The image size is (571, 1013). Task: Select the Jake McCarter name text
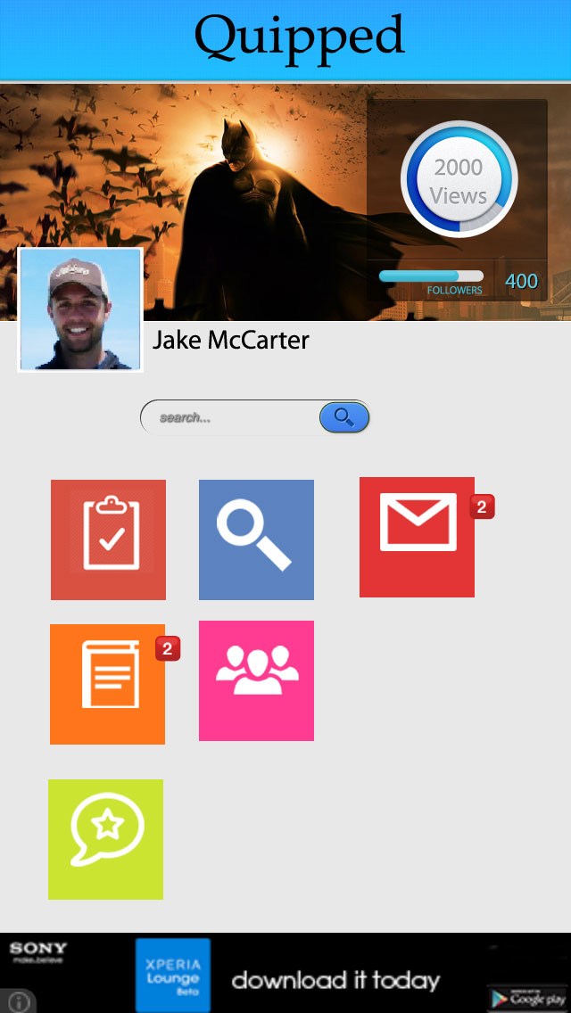pos(231,340)
